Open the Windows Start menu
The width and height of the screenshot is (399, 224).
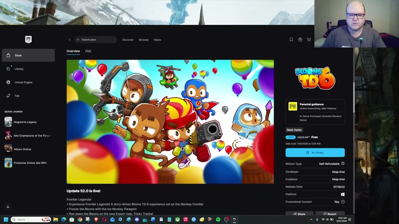6,219
